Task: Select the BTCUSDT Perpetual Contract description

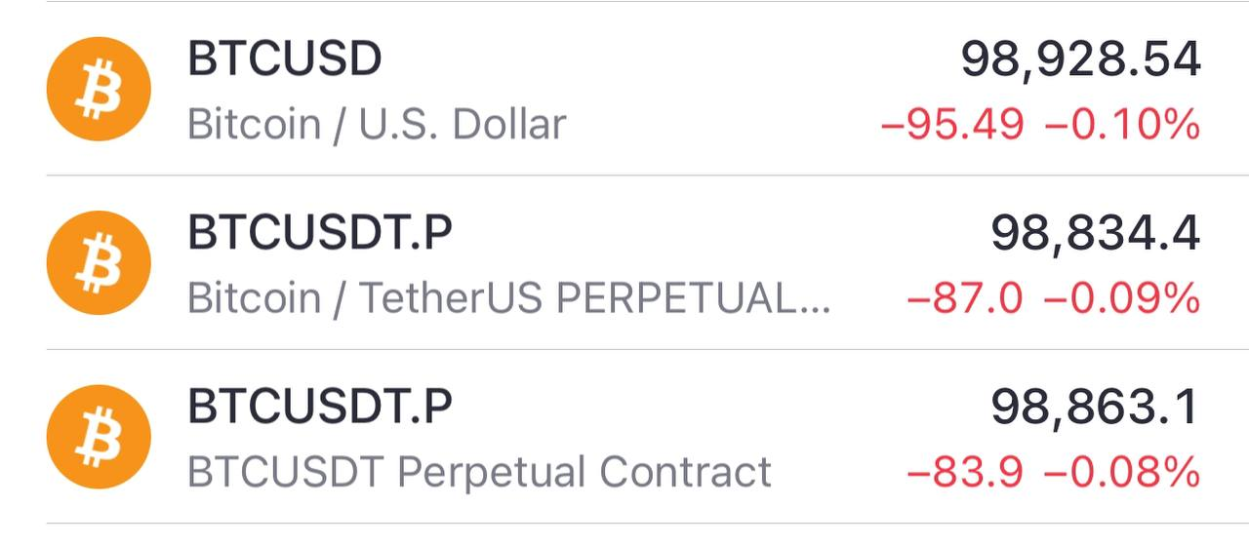Action: [x=479, y=472]
